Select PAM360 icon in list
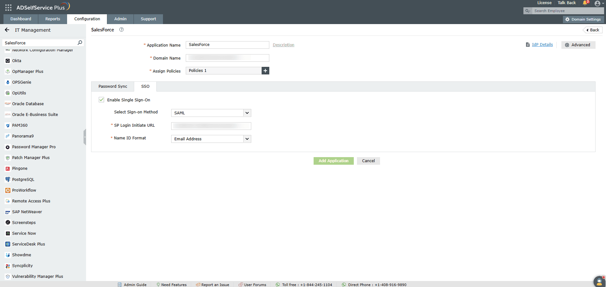The image size is (606, 287). [8, 125]
